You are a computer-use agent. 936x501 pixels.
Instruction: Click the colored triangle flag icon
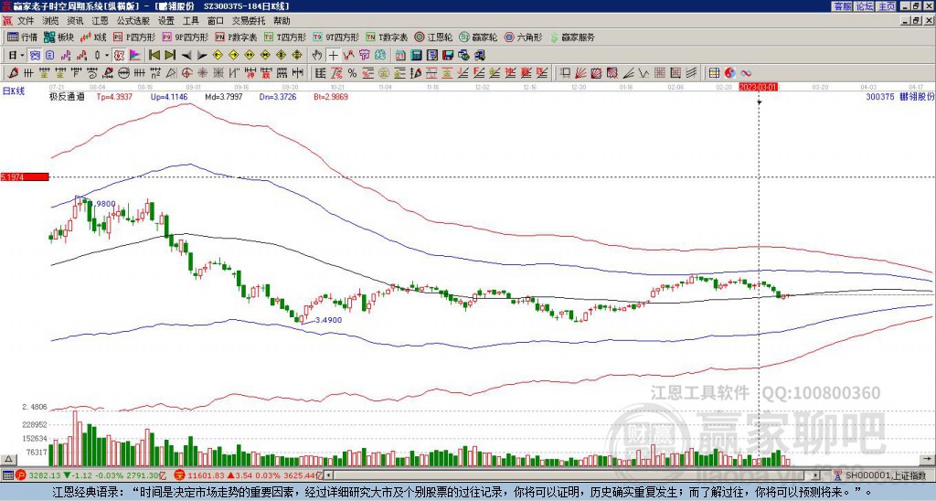135,56
